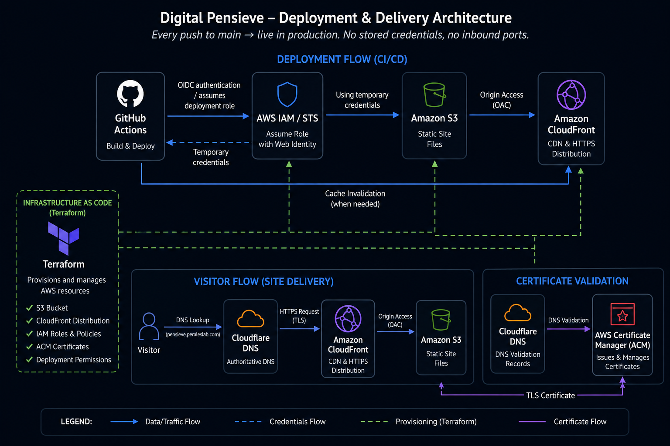Click 'Issues & Manages Certificates' caption
Image resolution: width=670 pixels, height=446 pixels.
(622, 362)
